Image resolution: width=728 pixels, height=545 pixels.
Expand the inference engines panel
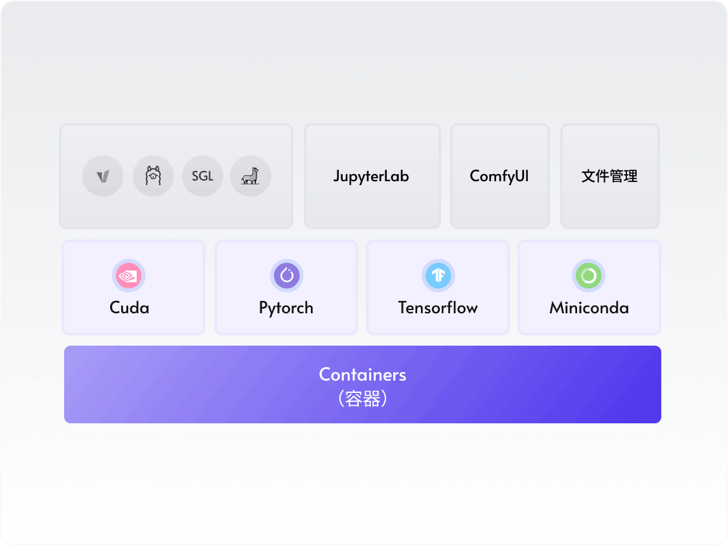pyautogui.click(x=176, y=175)
